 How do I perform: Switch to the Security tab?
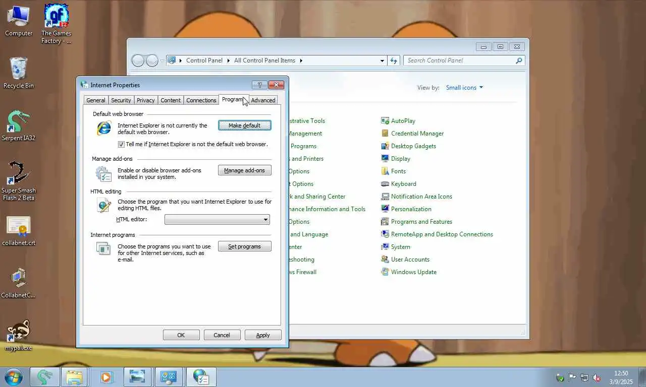[121, 100]
